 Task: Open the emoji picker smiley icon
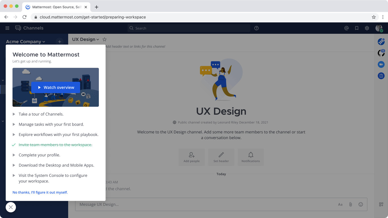[x=361, y=204]
